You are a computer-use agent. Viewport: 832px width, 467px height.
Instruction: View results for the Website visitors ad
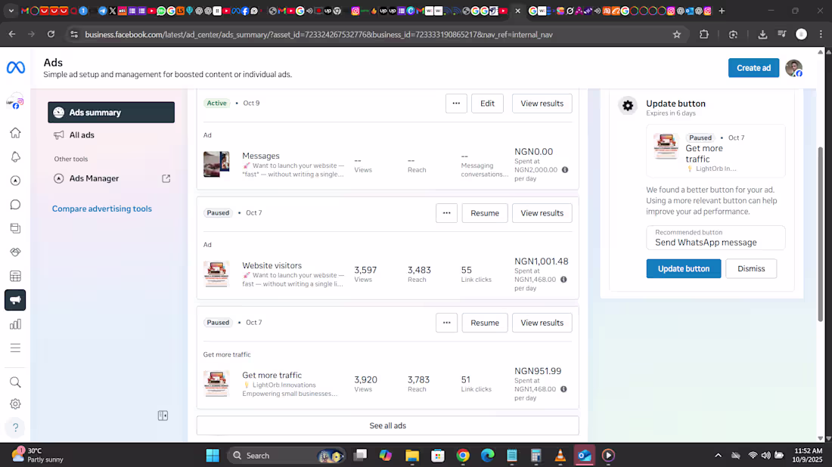(542, 213)
